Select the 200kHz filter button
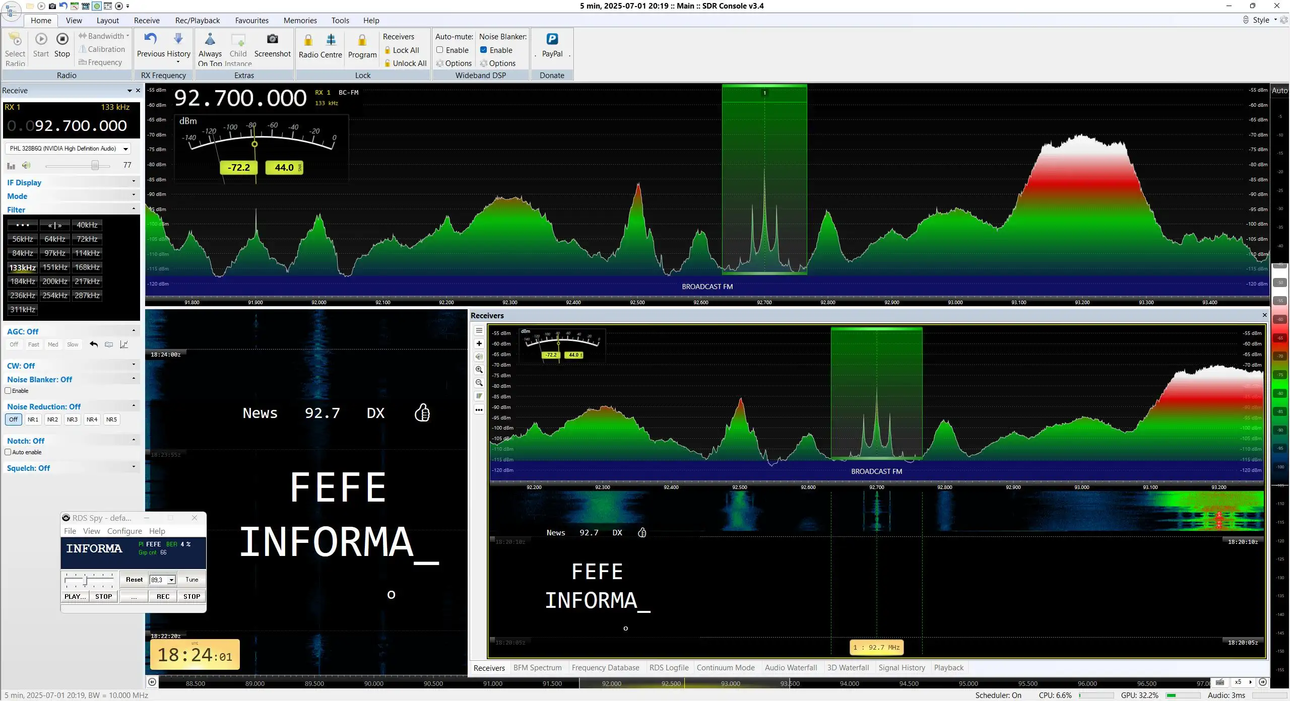Screen dimensions: 1290x701 55,282
